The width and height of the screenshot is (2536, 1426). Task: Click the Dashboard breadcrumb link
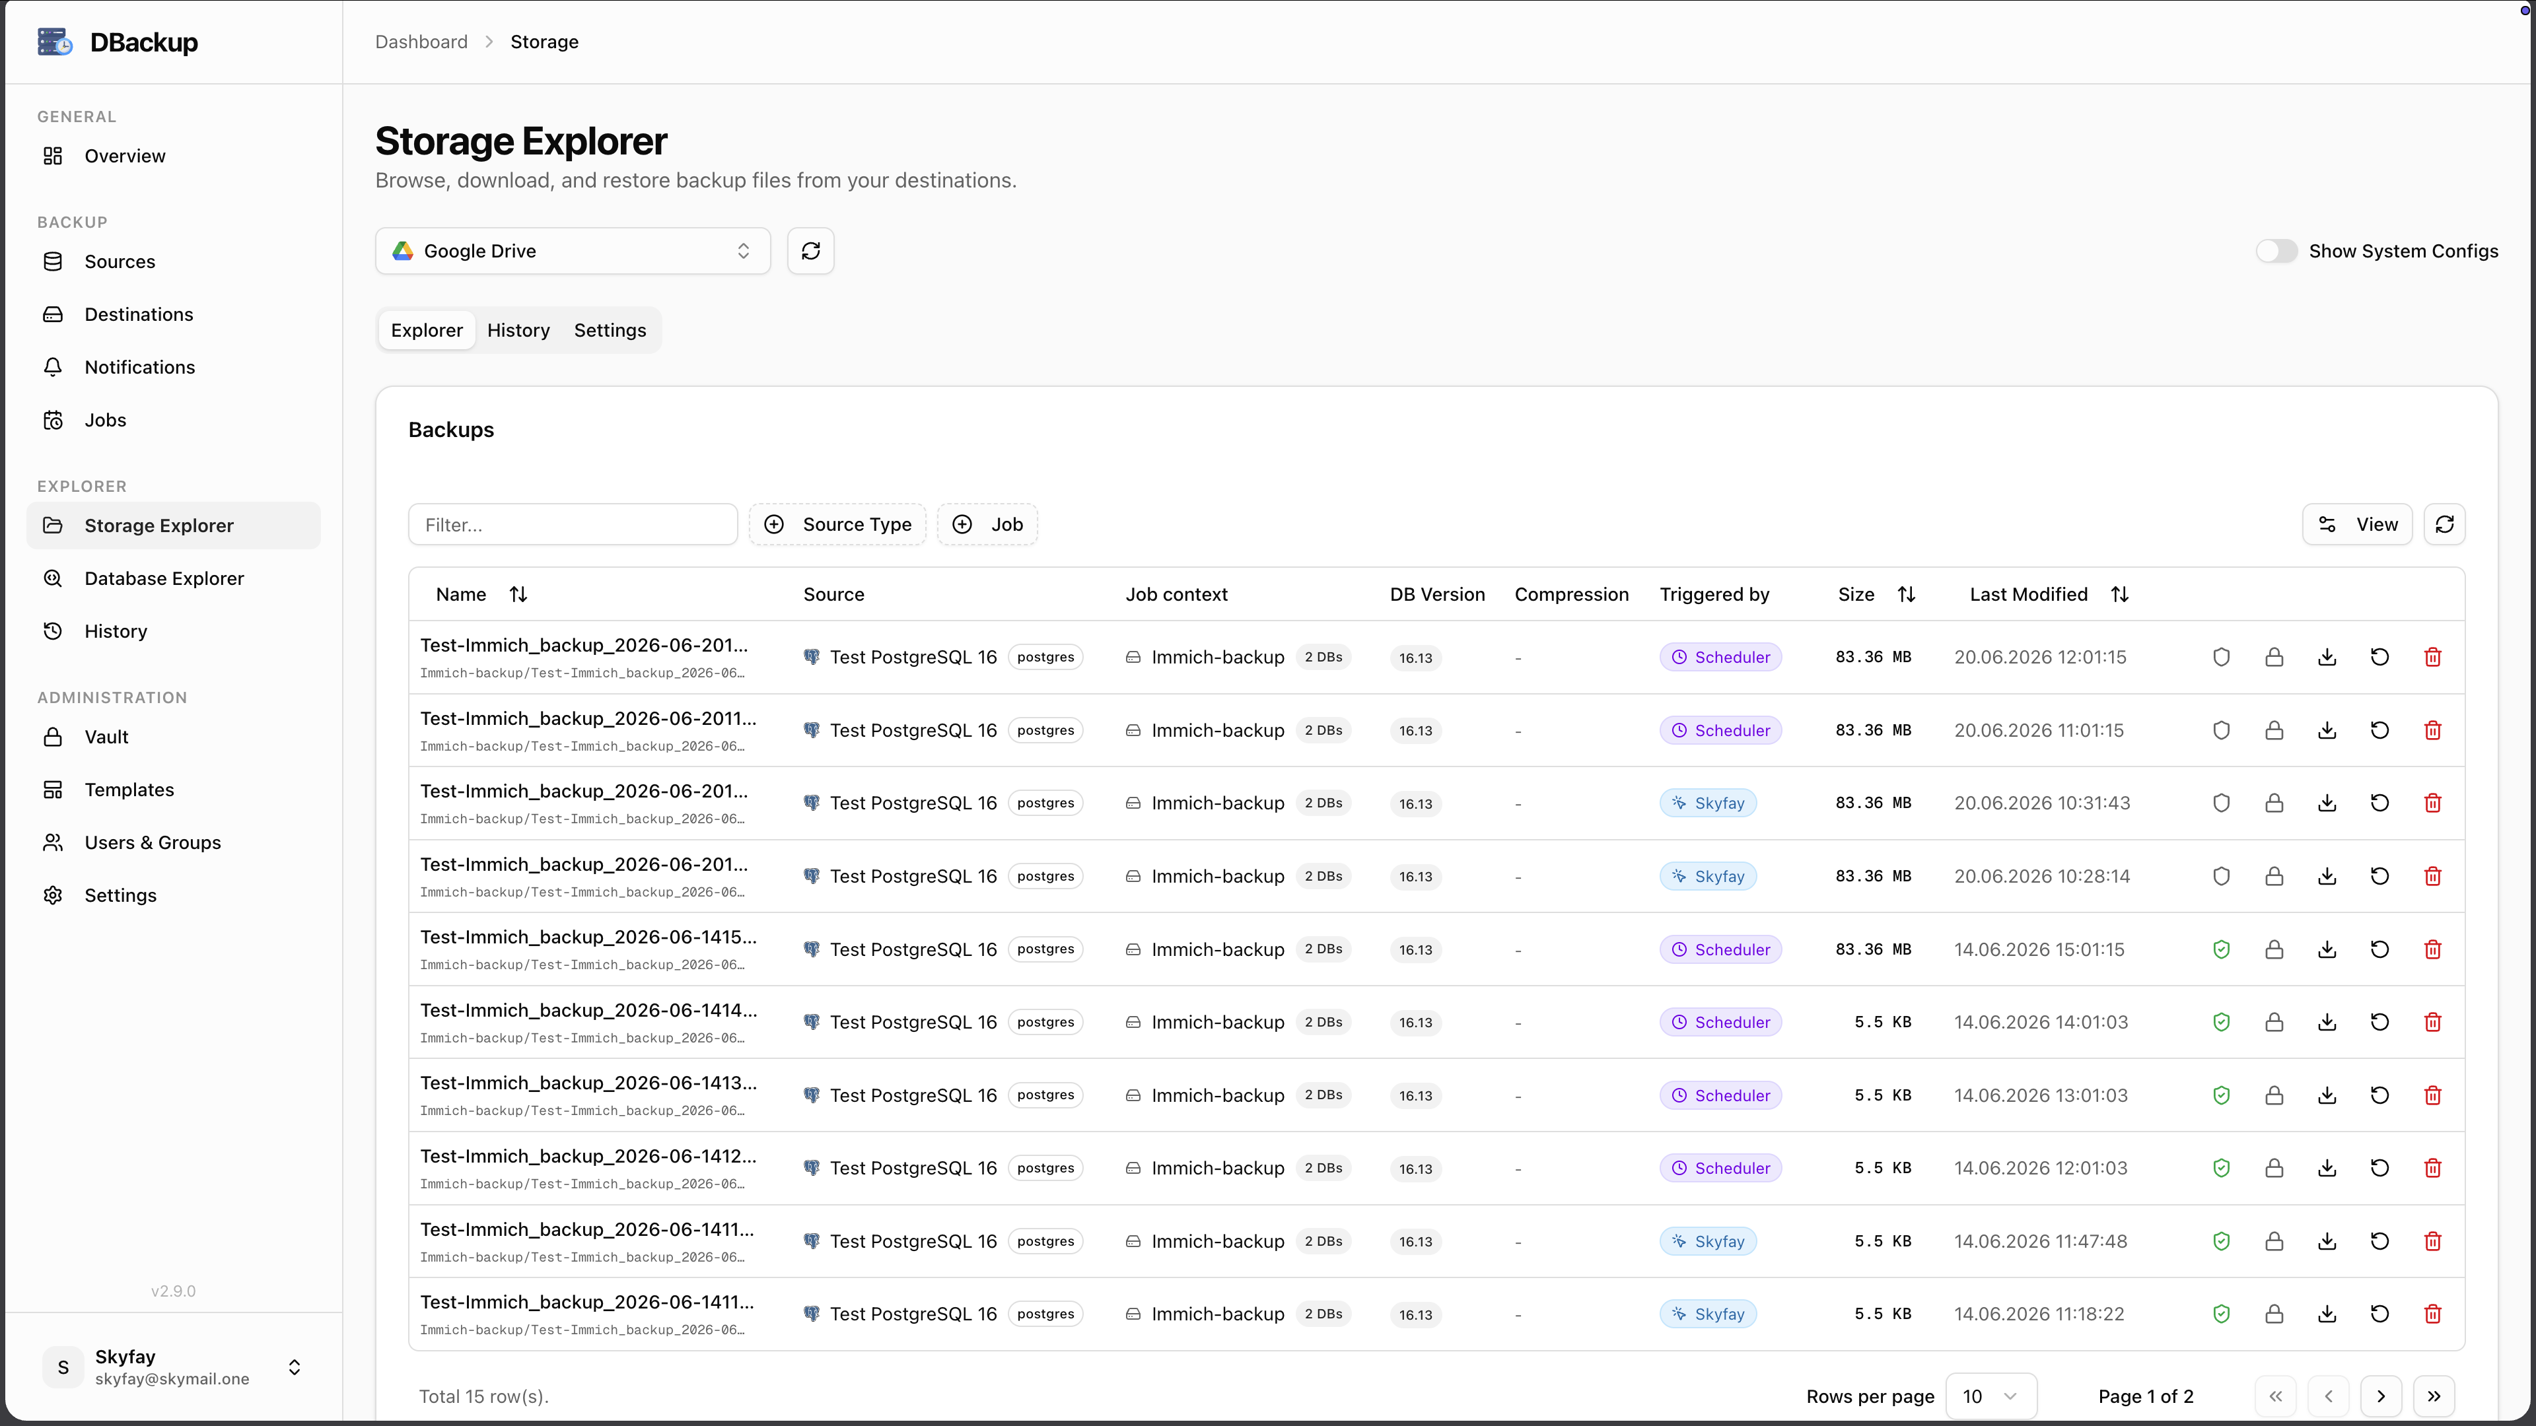pyautogui.click(x=421, y=42)
